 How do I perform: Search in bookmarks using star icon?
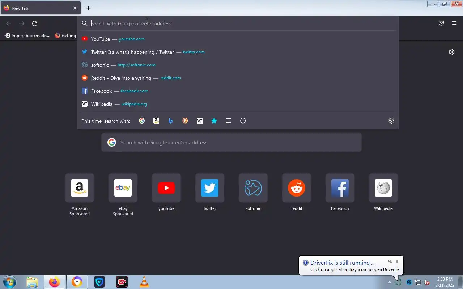click(214, 121)
